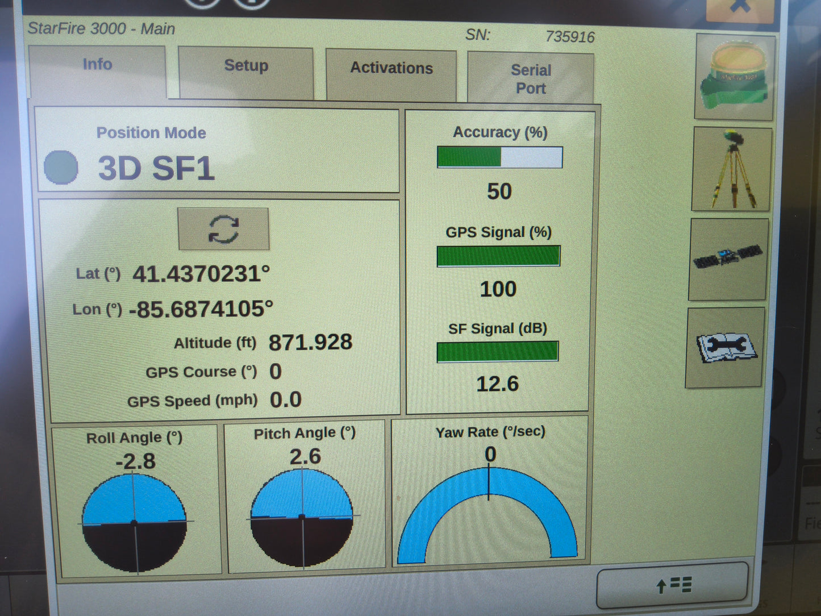Click the GPS Signal (%) bar

click(x=498, y=256)
